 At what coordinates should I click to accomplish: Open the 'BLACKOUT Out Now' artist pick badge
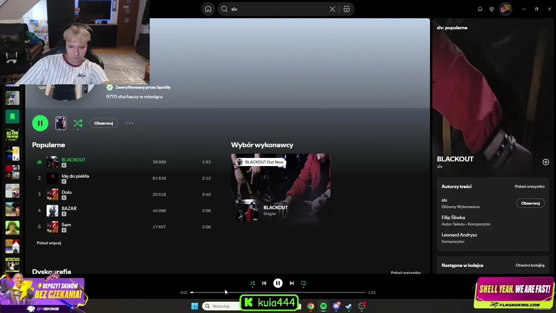click(260, 162)
